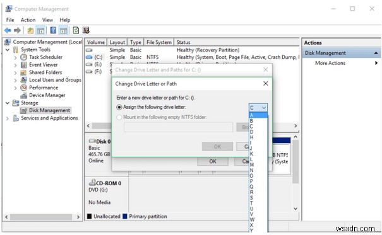Screen dimensions: 382x235
Task: Open the File menu
Action: click(10, 20)
